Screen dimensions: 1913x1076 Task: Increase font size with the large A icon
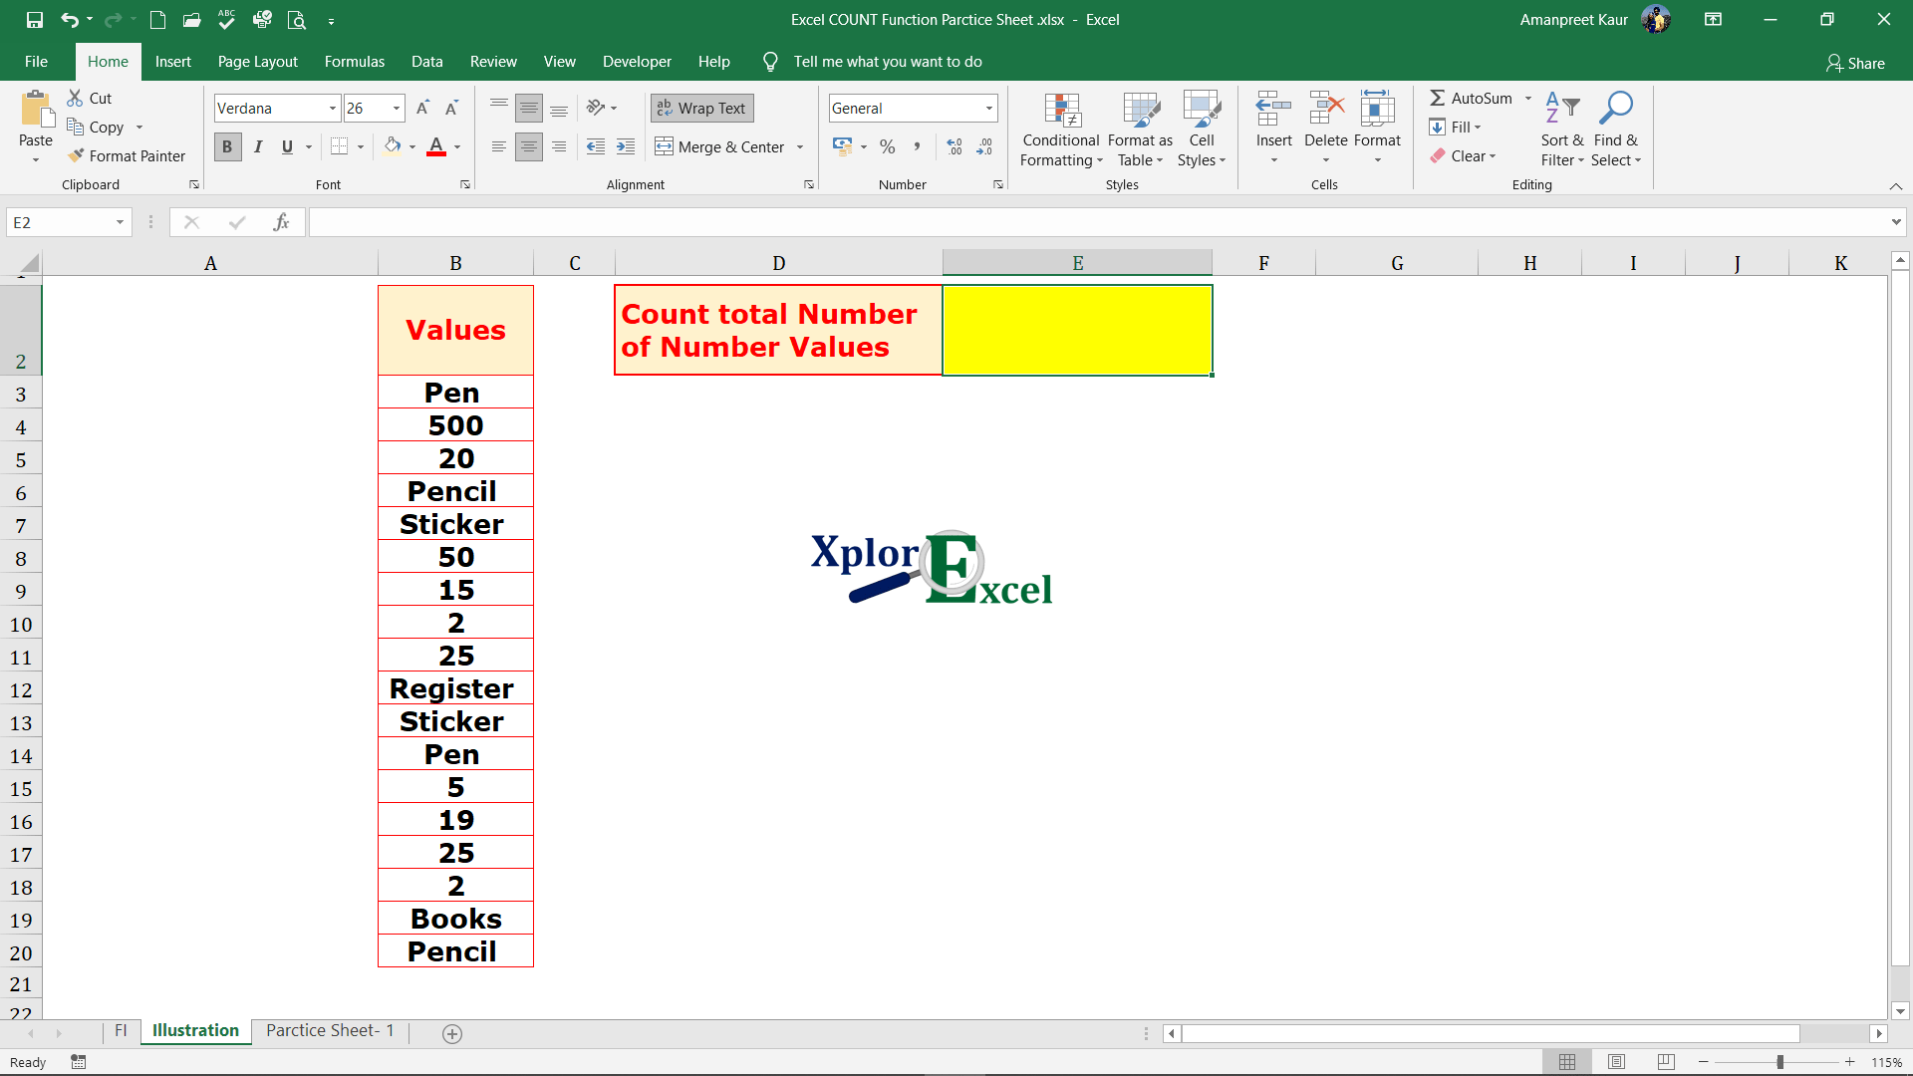422,108
